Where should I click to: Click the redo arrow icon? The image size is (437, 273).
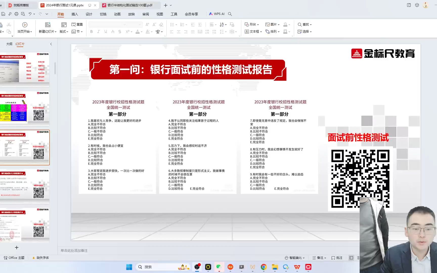pos(40,14)
